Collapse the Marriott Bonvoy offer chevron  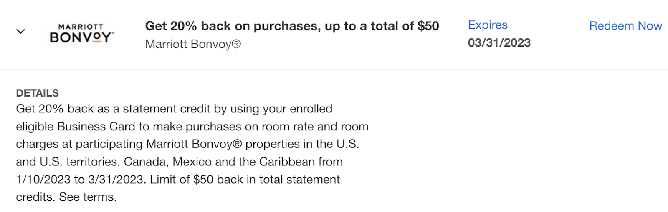pos(20,32)
